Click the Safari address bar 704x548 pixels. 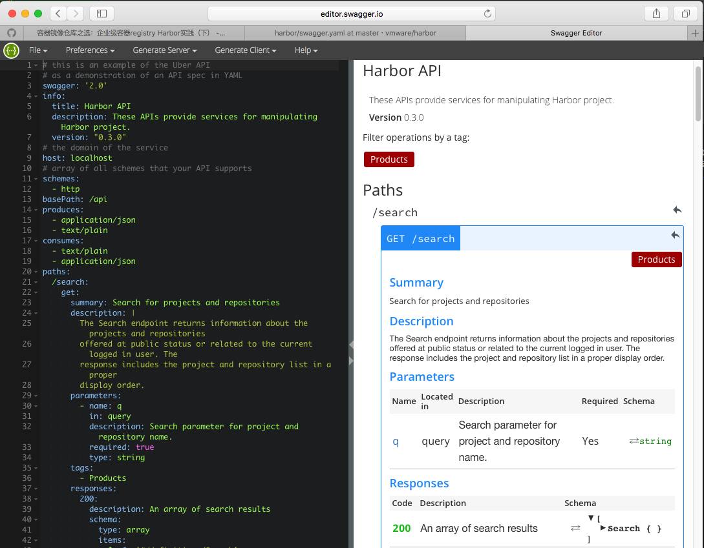[x=352, y=14]
